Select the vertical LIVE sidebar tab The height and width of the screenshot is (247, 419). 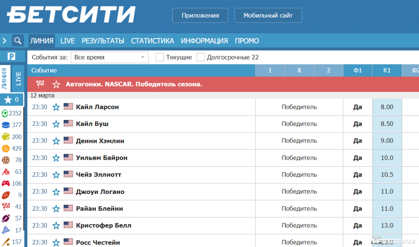(x=18, y=78)
